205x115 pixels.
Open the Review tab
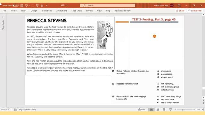pyautogui.click(x=89, y=11)
